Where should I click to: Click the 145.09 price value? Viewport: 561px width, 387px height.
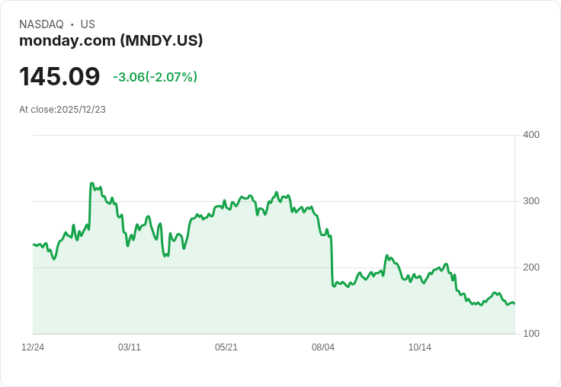pyautogui.click(x=59, y=76)
